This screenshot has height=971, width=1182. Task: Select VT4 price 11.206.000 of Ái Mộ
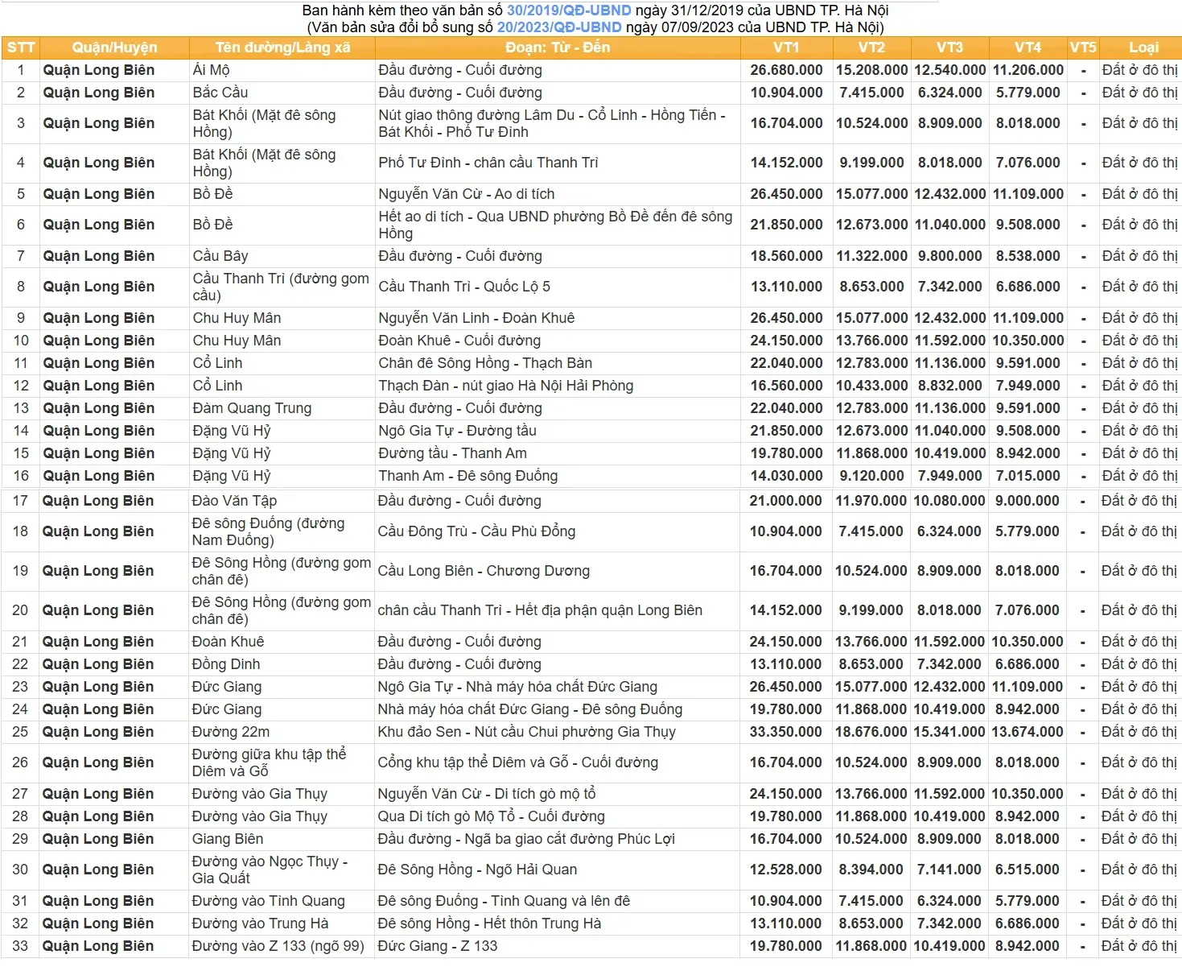coord(1028,70)
